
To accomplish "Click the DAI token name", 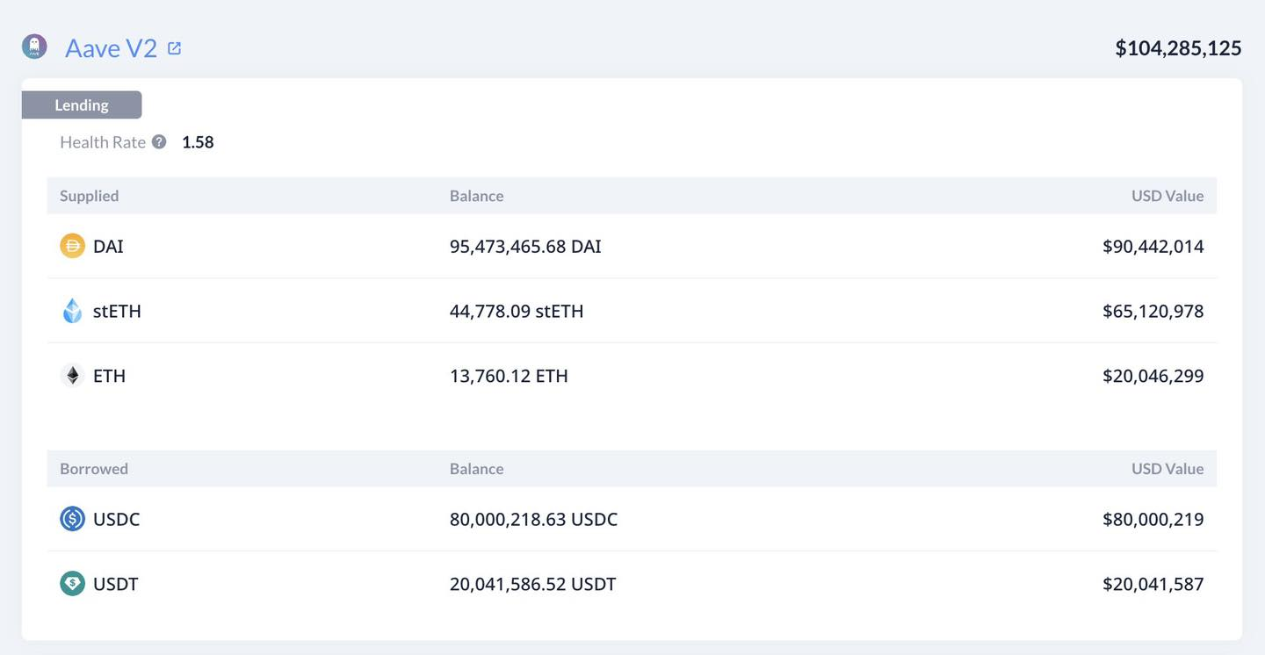I will 108,246.
